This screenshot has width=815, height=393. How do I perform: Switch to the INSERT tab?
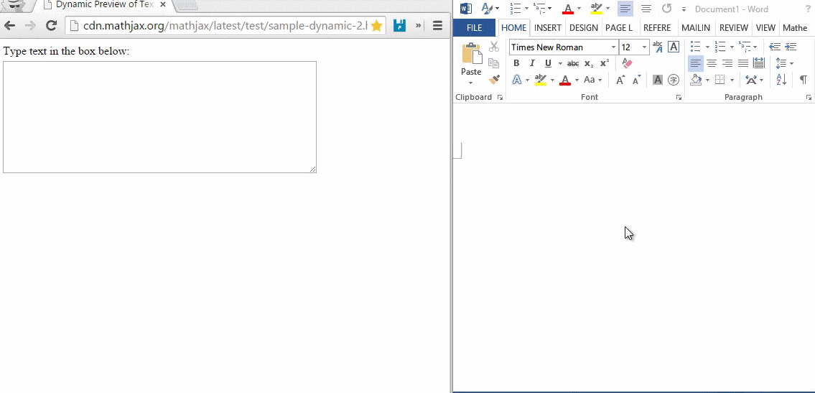click(x=548, y=28)
